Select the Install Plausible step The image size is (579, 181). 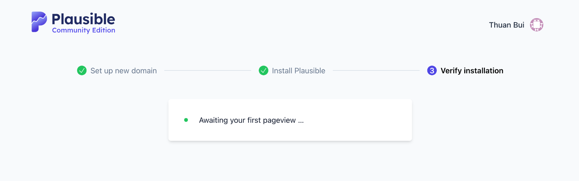coord(299,71)
